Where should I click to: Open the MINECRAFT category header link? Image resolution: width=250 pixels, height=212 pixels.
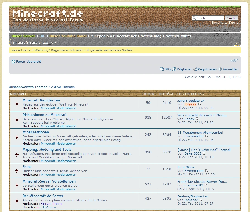pos(18,94)
